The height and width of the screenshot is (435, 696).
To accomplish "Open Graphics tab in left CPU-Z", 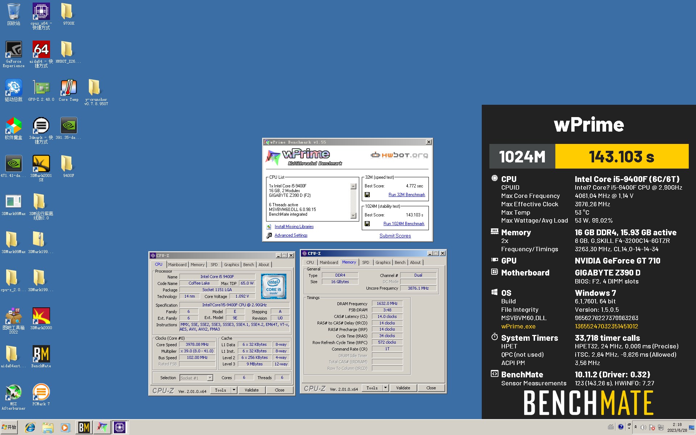I will click(231, 265).
